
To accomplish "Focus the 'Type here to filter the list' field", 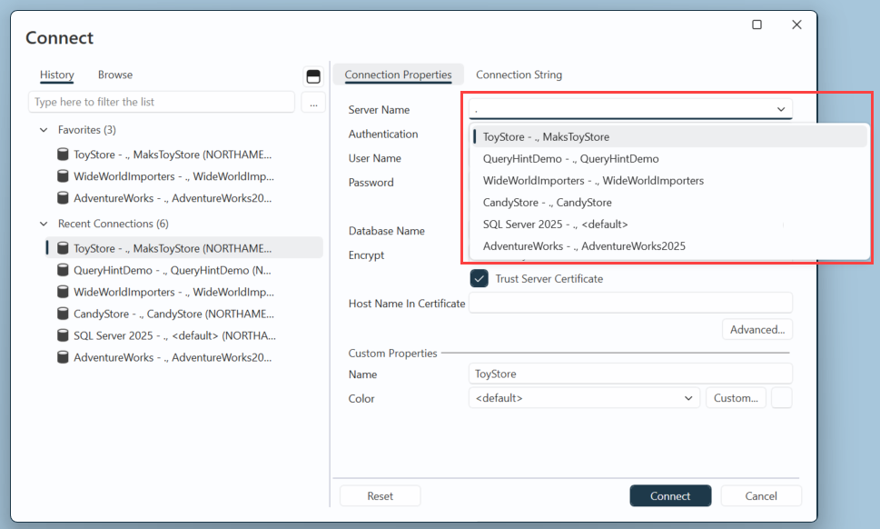I will 161,102.
